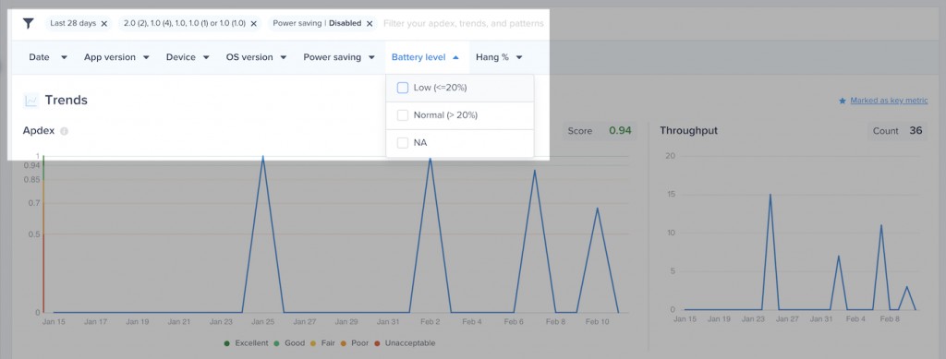Toggle the Fair legend entry

(x=322, y=343)
